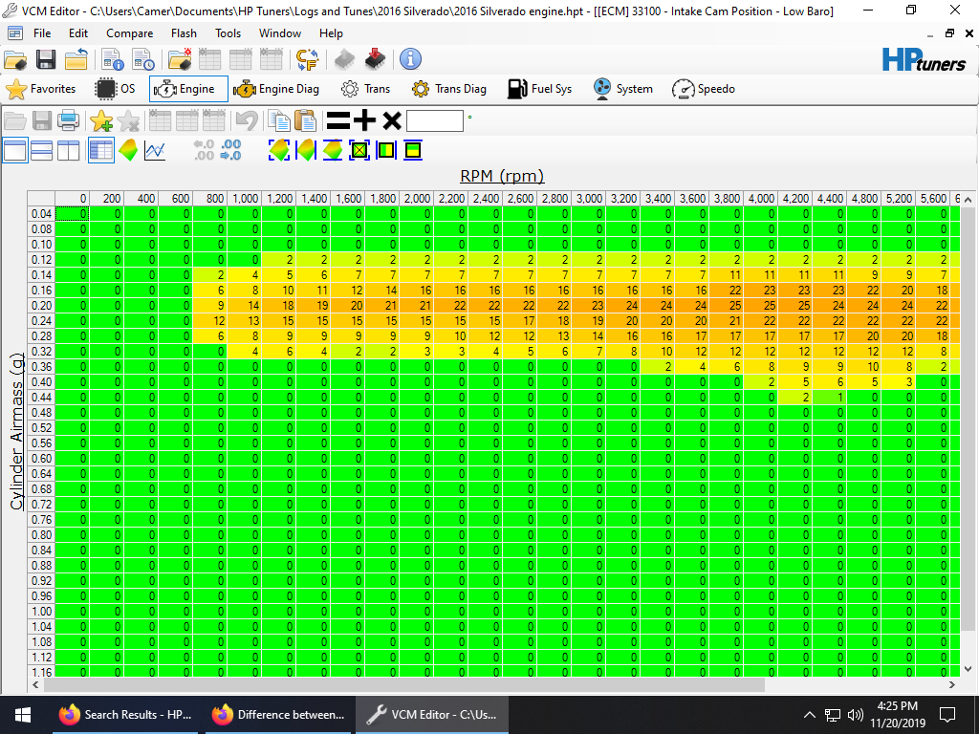Open the Compare menu
This screenshot has width=979, height=734.
(129, 33)
